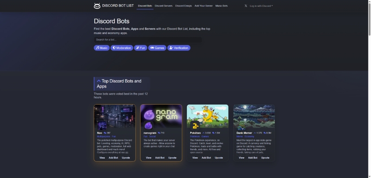Viewport: 371px width, 178px height.
Task: Go to Add Your Server page
Action: [204, 6]
